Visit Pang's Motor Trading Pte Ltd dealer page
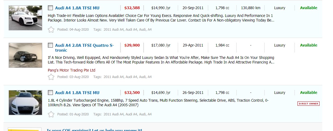 72,70
